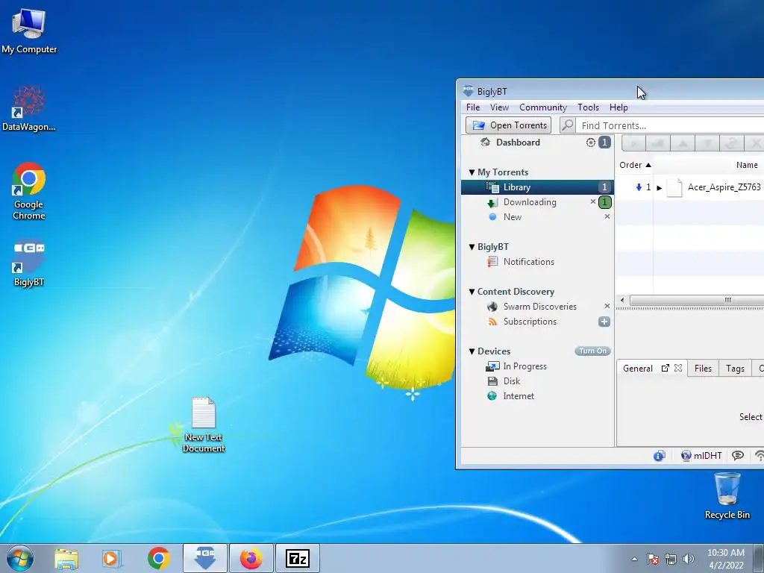This screenshot has height=573, width=764.
Task: Collapse the BiglyBT sidebar section
Action: [x=472, y=247]
